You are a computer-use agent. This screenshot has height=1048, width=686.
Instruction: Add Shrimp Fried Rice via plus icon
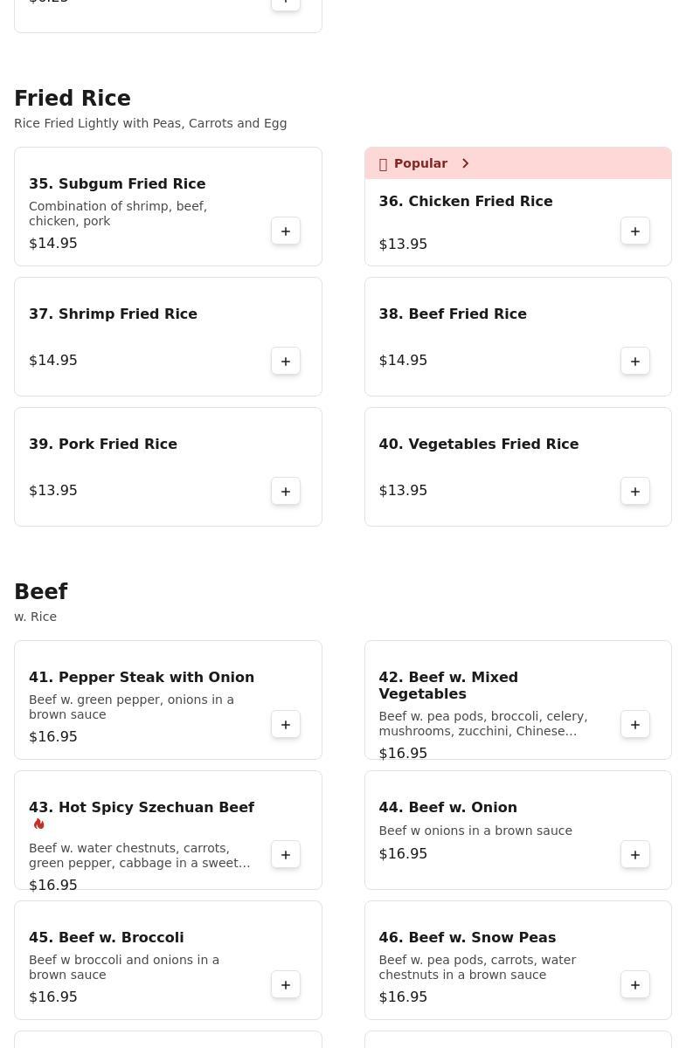point(286,362)
